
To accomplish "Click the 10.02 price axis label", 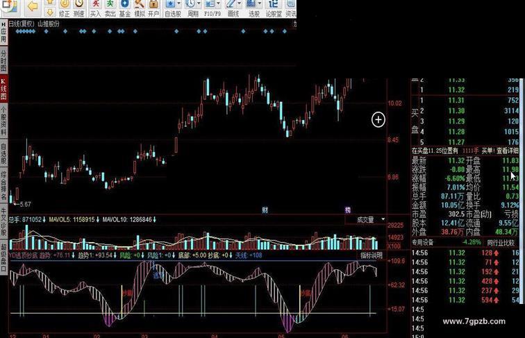I will tap(394, 103).
